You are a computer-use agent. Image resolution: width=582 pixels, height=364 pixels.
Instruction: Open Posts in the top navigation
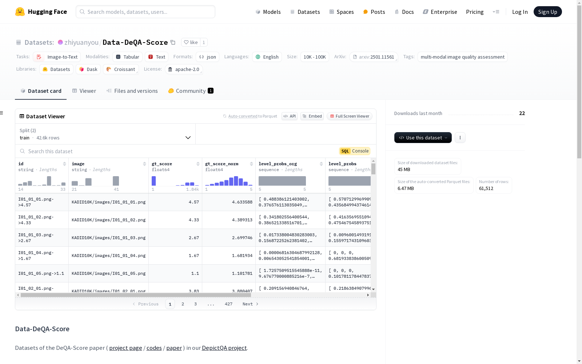tap(374, 12)
